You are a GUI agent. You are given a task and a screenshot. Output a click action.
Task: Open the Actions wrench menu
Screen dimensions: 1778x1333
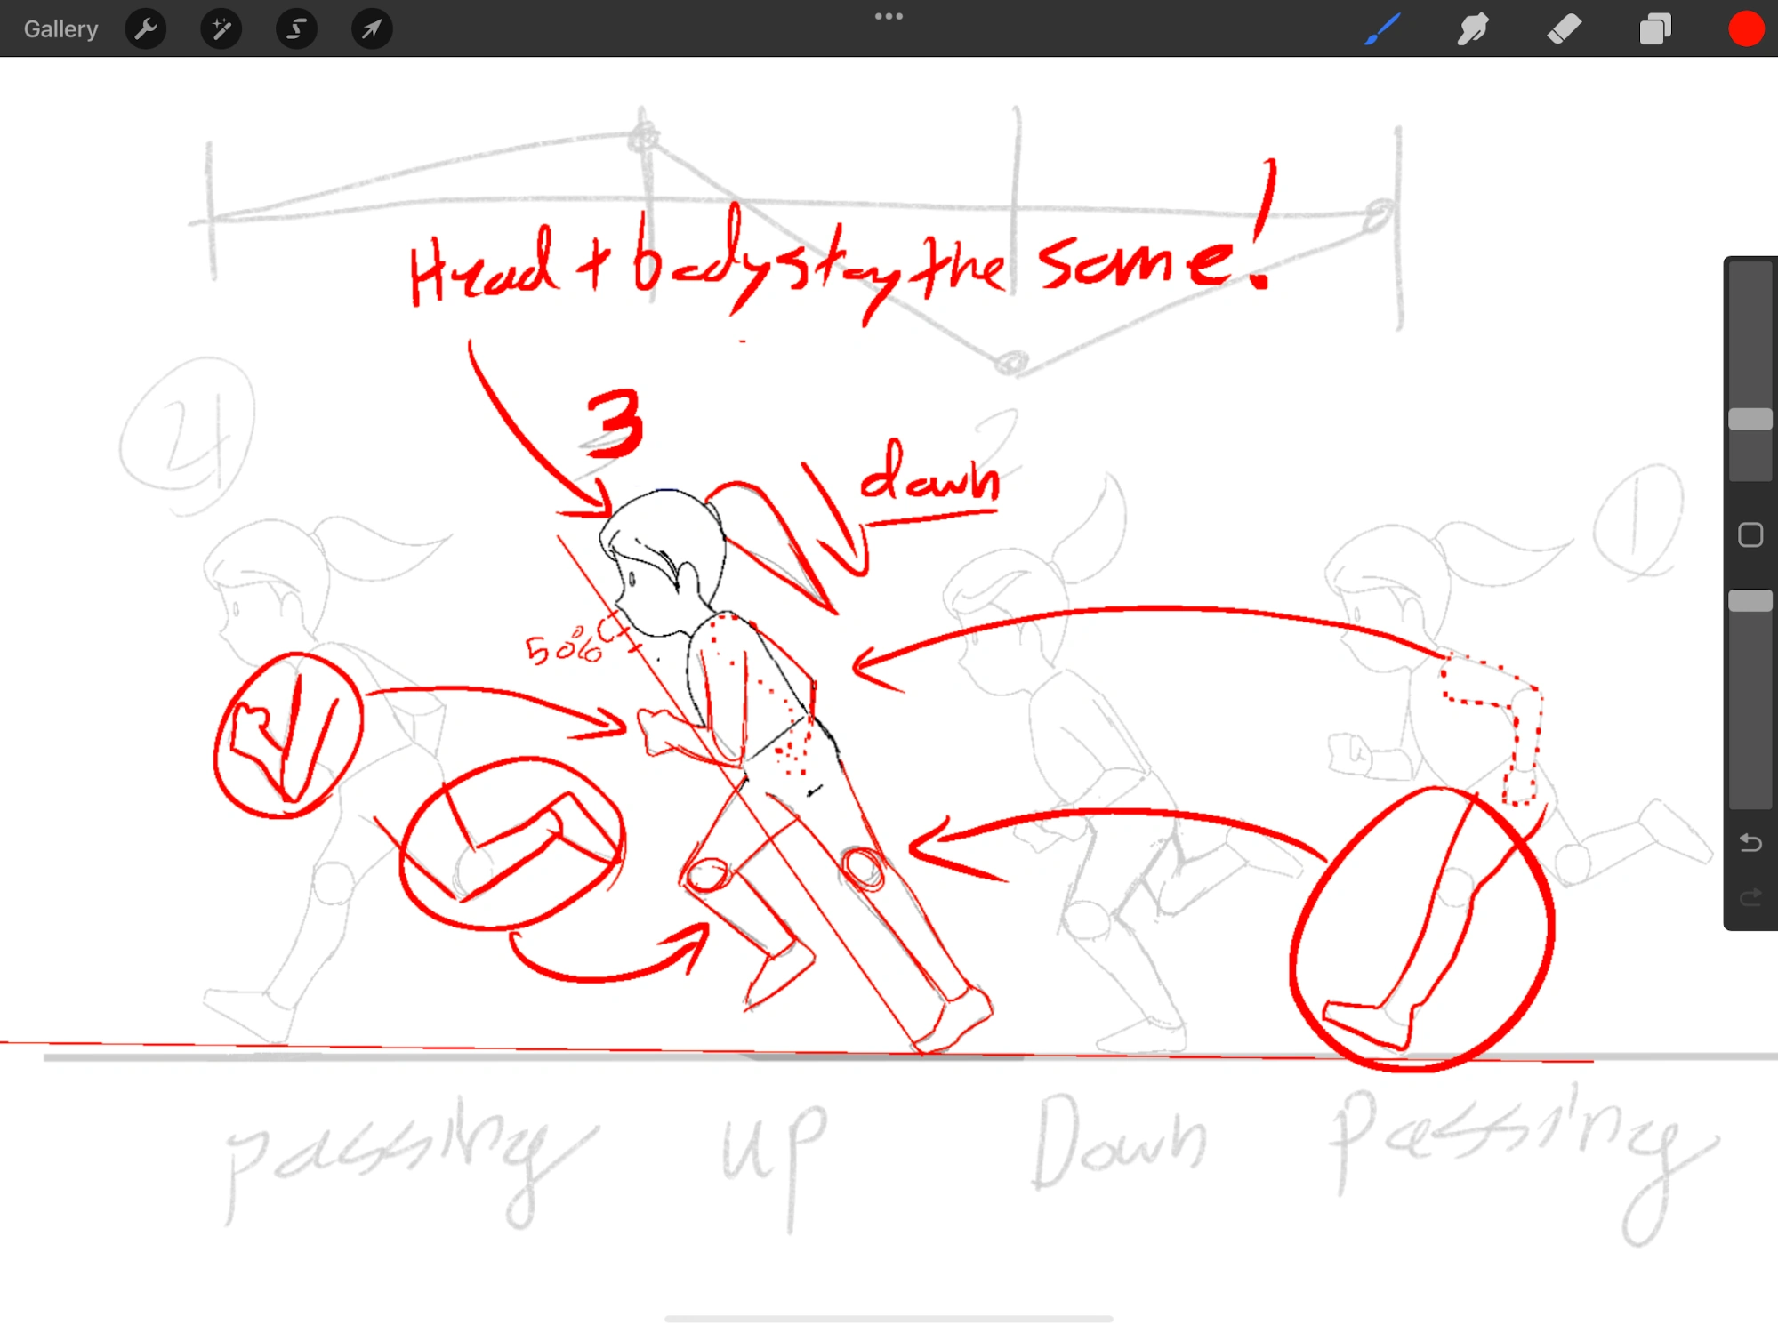click(146, 29)
